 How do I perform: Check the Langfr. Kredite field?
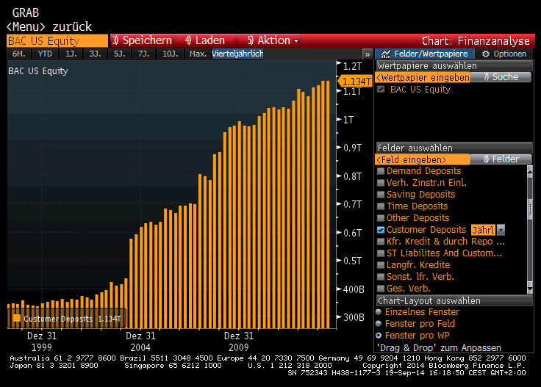coord(381,265)
